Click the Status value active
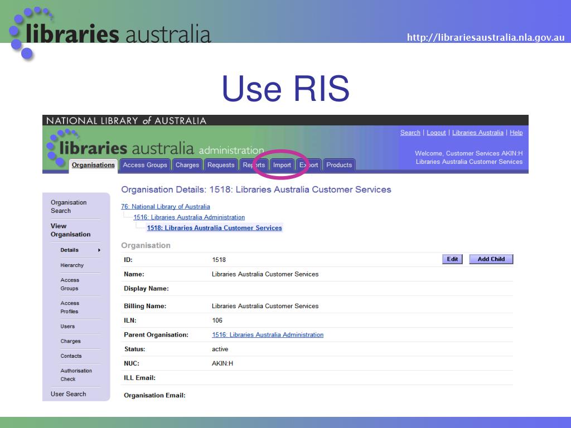571x428 pixels. coord(220,349)
